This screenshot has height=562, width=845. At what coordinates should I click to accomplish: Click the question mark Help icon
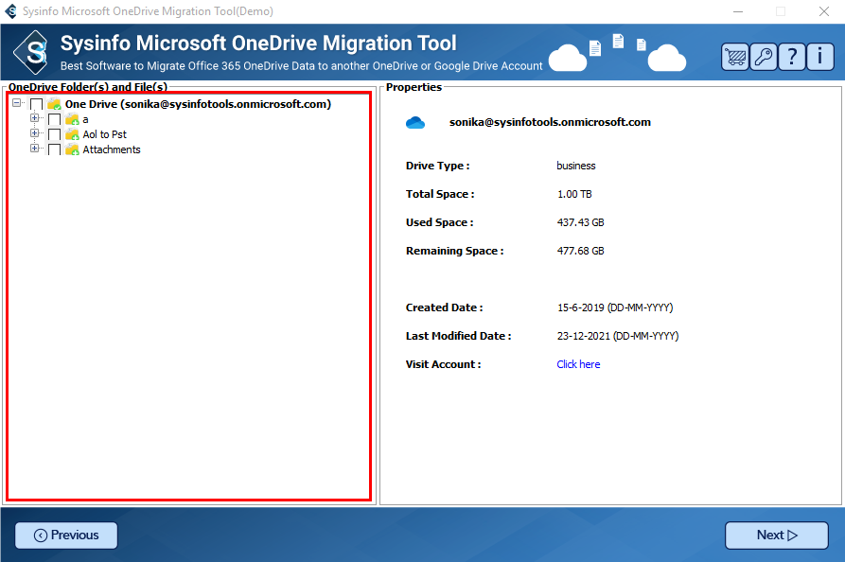[791, 57]
